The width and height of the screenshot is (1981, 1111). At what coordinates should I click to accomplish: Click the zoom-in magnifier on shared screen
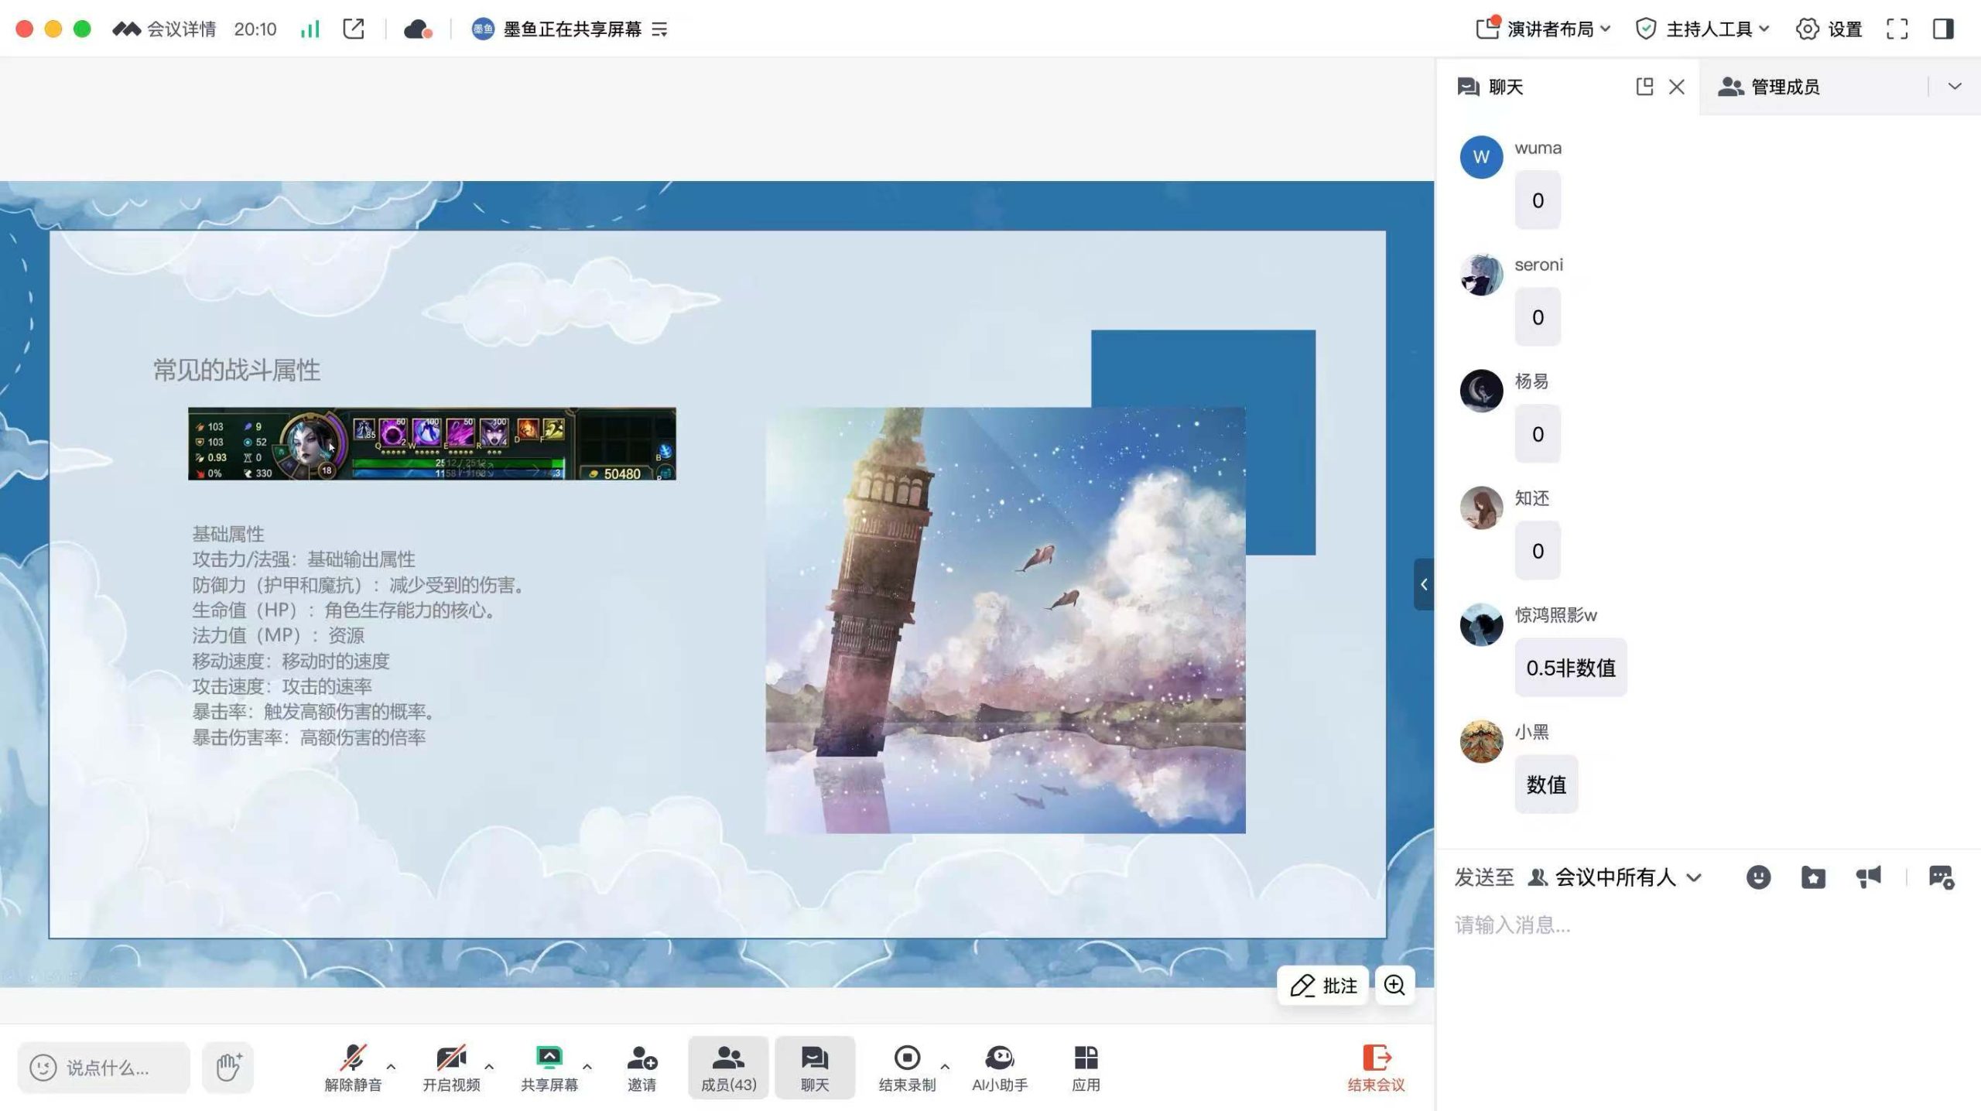click(1394, 985)
